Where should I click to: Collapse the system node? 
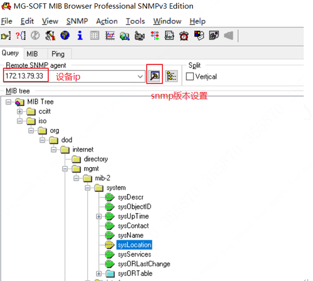[x=88, y=188]
